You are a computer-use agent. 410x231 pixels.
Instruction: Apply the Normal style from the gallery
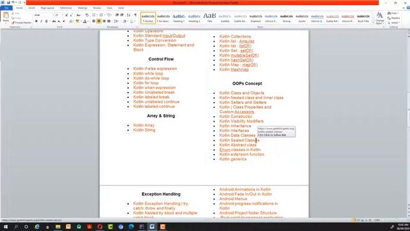point(148,18)
